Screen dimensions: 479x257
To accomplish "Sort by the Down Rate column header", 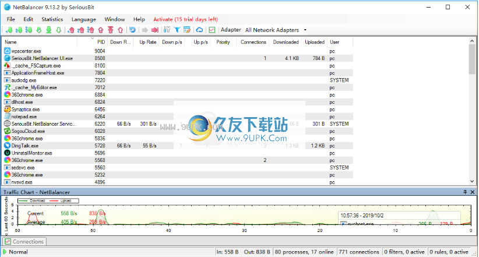I will pyautogui.click(x=121, y=42).
